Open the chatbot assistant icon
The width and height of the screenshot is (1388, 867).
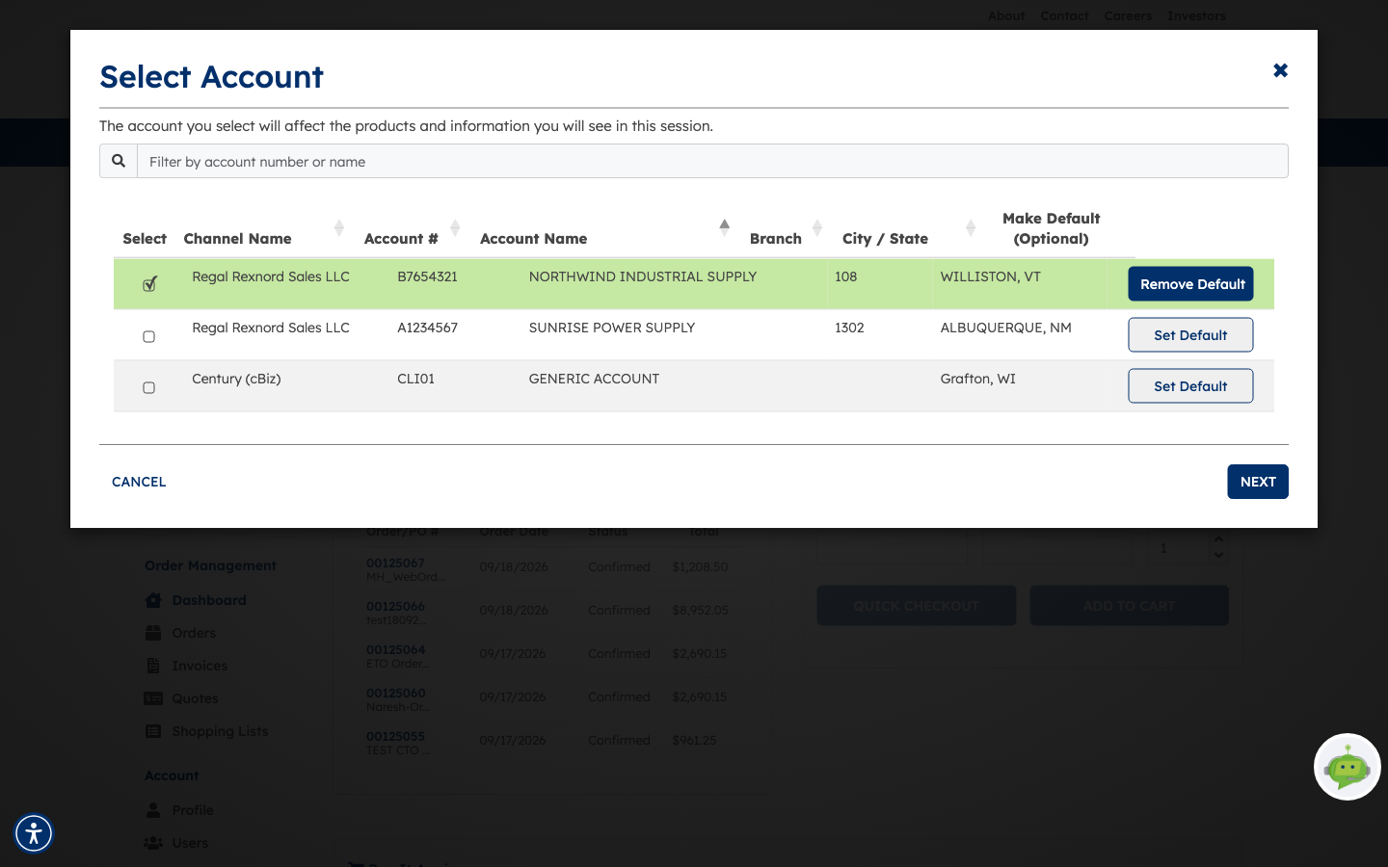click(1347, 767)
